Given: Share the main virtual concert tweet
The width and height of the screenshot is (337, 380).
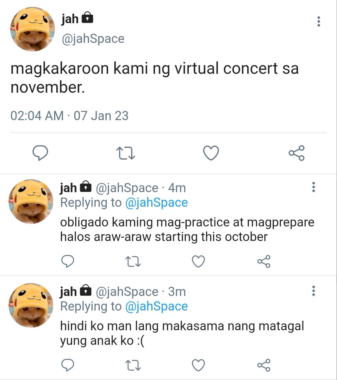Looking at the screenshot, I should point(296,154).
